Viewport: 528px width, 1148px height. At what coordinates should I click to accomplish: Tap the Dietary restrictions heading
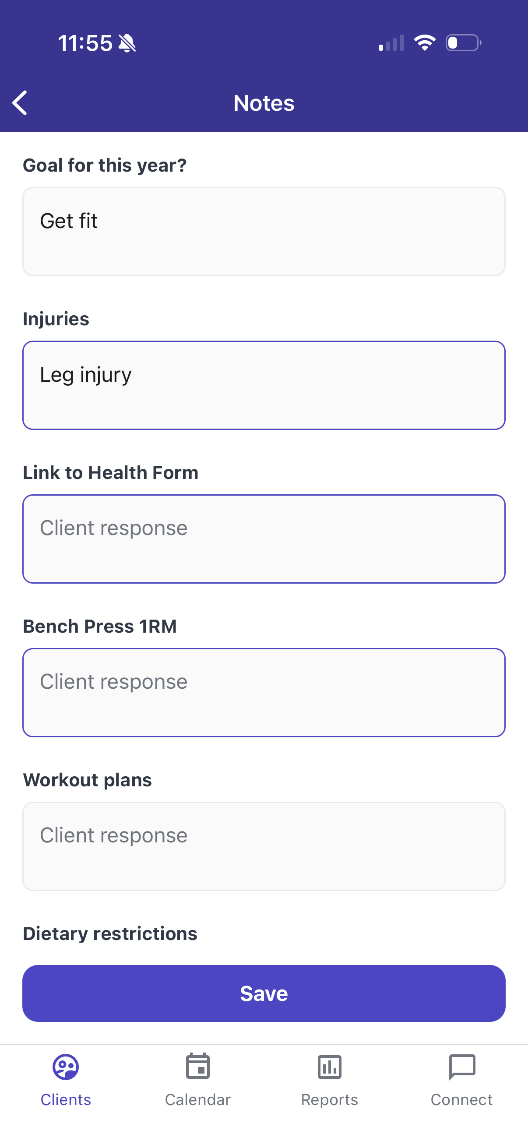[x=110, y=933]
